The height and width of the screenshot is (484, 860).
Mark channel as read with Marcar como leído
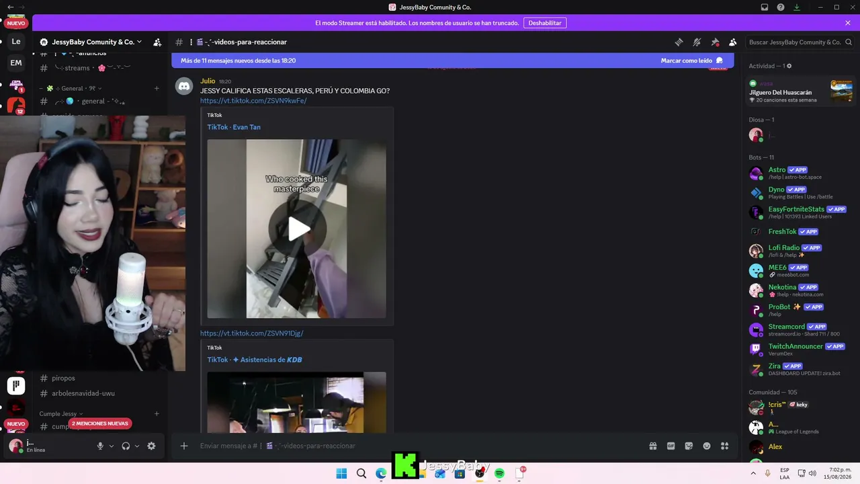tap(692, 61)
